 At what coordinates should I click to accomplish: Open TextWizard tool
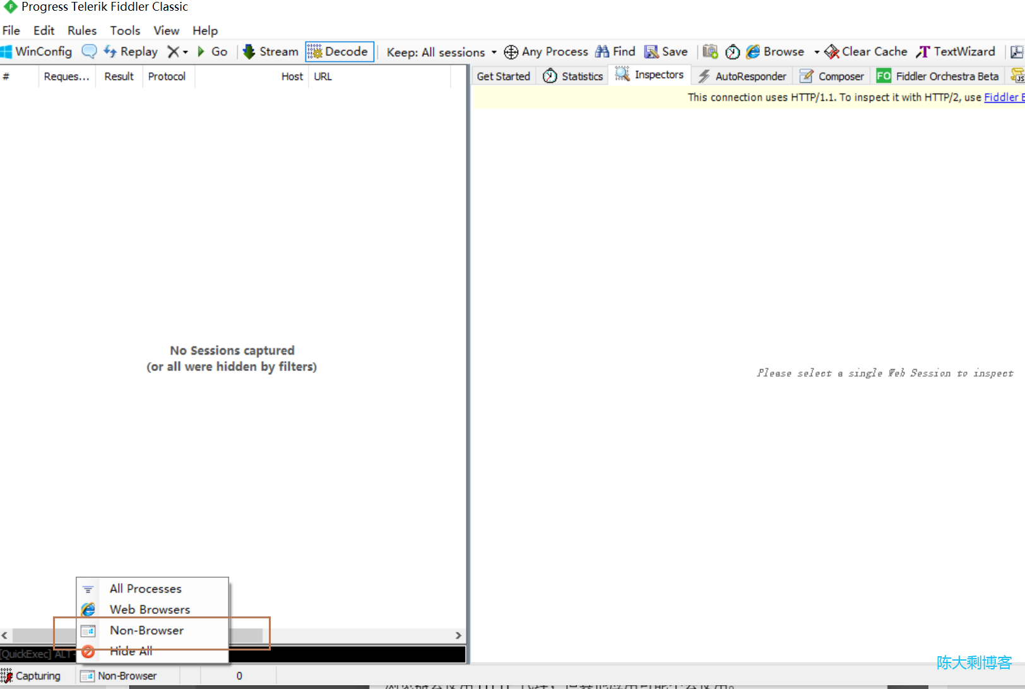tap(956, 52)
